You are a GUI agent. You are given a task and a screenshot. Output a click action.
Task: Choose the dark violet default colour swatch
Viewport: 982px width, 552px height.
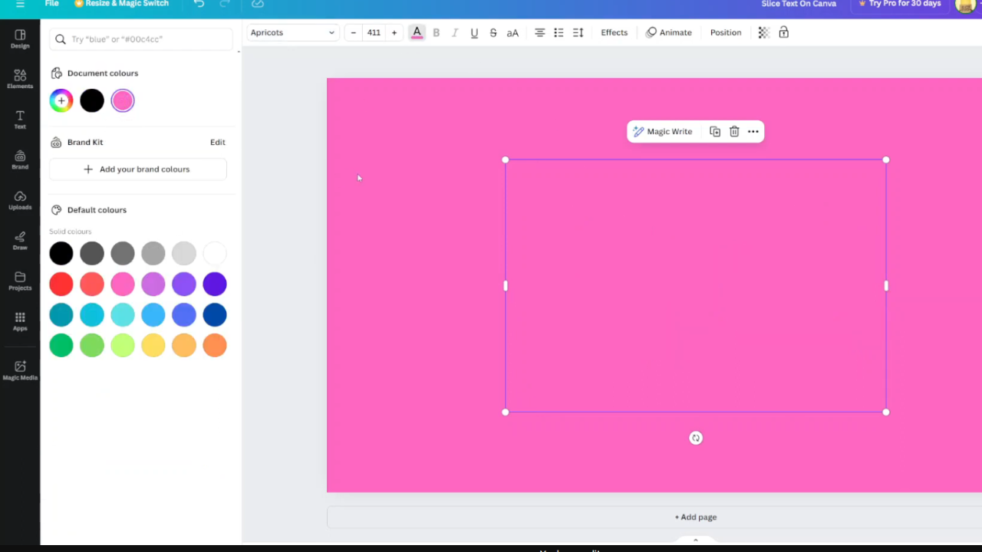[215, 284]
